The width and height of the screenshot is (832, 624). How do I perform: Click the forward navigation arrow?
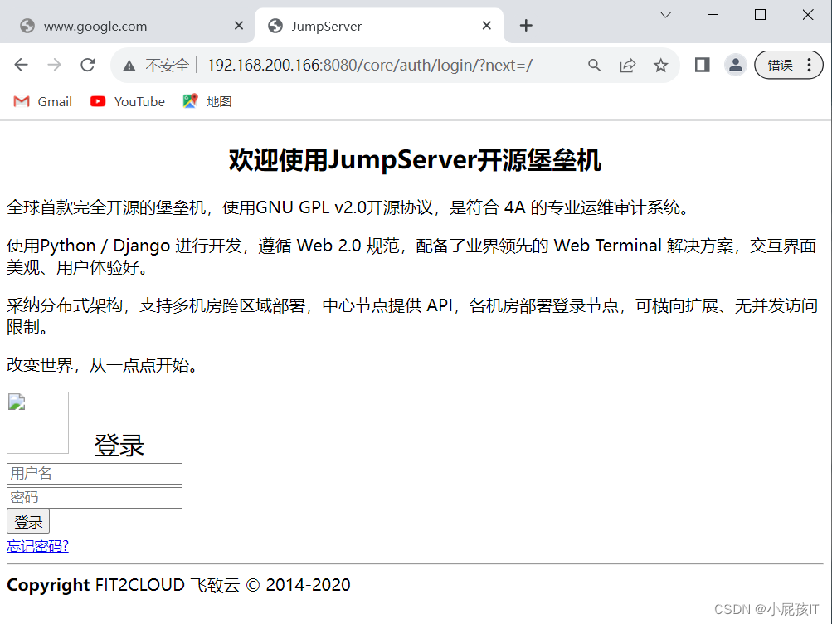click(x=54, y=65)
